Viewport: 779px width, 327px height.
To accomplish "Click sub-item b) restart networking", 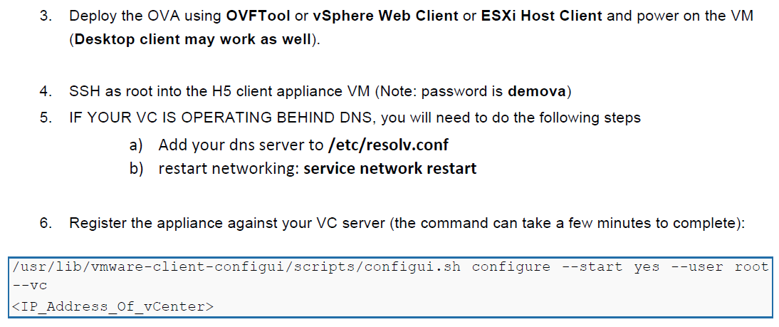I will [x=303, y=168].
